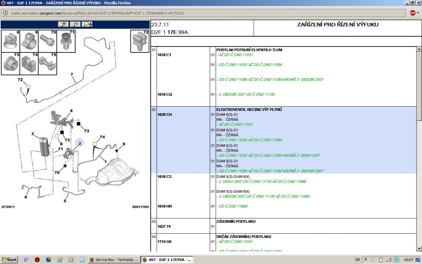Open the Windows Štart button
The height and width of the screenshot is (264, 422).
[9, 259]
